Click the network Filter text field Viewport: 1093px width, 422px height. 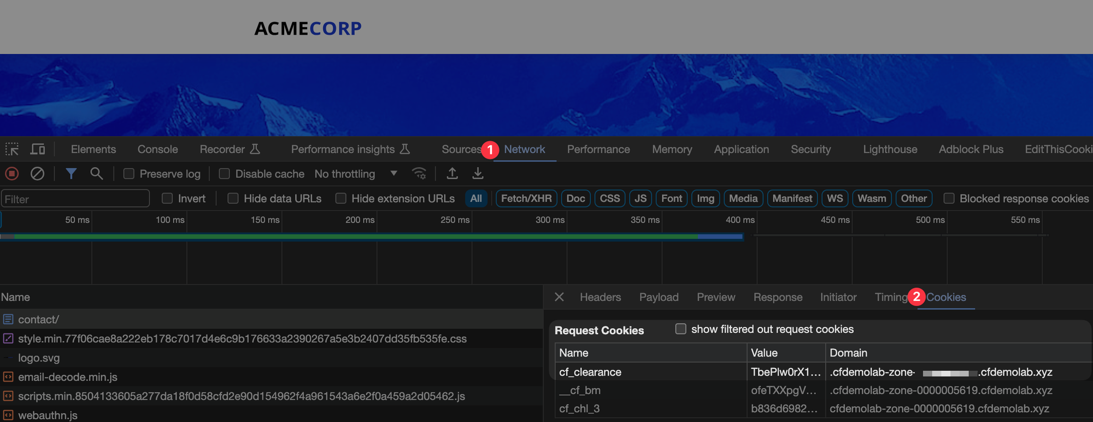pyautogui.click(x=75, y=199)
